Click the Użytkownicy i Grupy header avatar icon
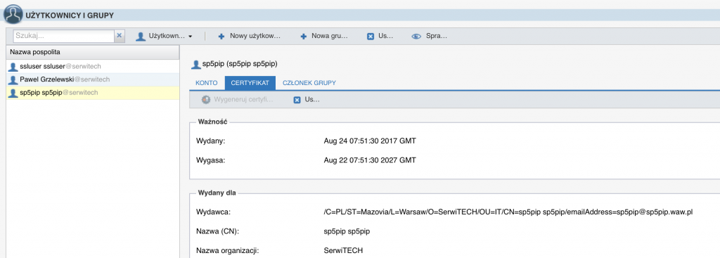Image resolution: width=720 pixels, height=258 pixels. (x=13, y=14)
